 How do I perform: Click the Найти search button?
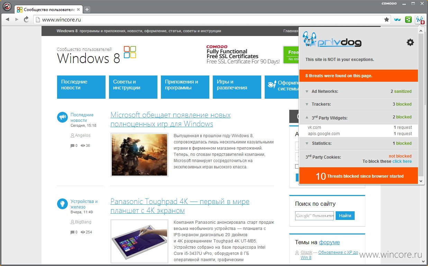click(x=345, y=215)
